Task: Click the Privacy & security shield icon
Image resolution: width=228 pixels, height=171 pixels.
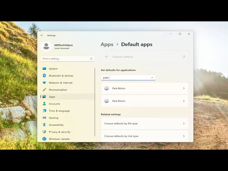Action: tap(44, 132)
